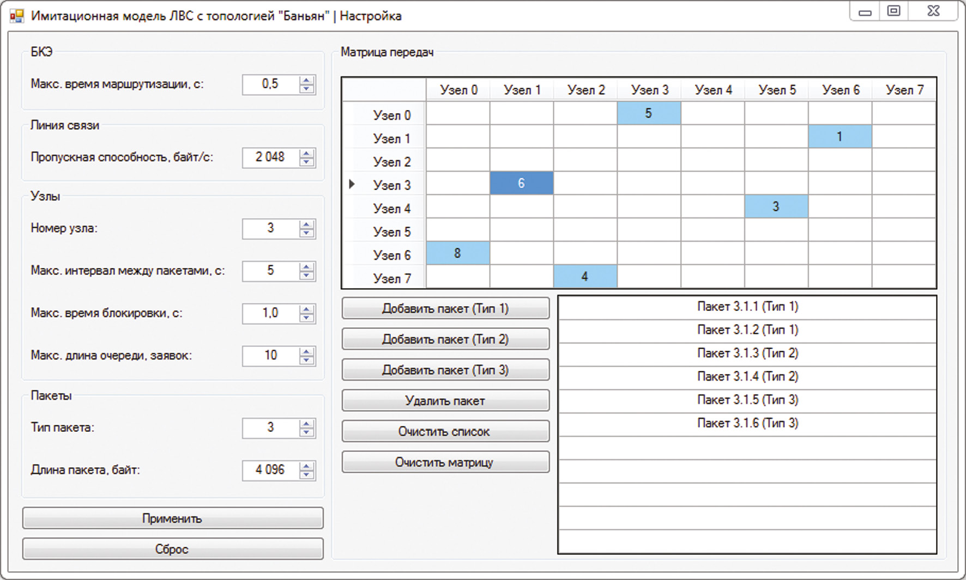Click the packet length input field
Screen dimensions: 966x580
[270, 470]
